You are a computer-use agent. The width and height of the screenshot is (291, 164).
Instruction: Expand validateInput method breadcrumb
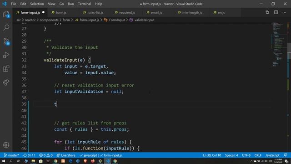pos(142,20)
